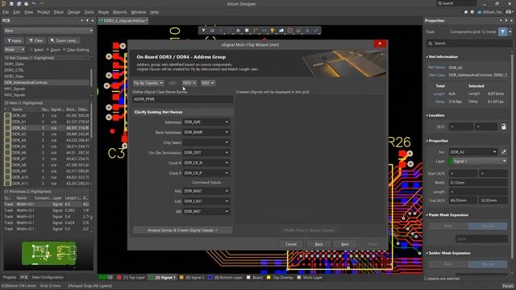Image resolution: width=516 pixels, height=290 pixels.
Task: Click the Save icon in title bar
Action: (x=11, y=3)
